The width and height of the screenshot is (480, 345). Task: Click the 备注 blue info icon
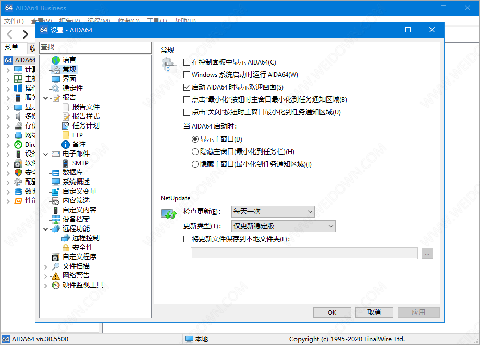(x=66, y=145)
